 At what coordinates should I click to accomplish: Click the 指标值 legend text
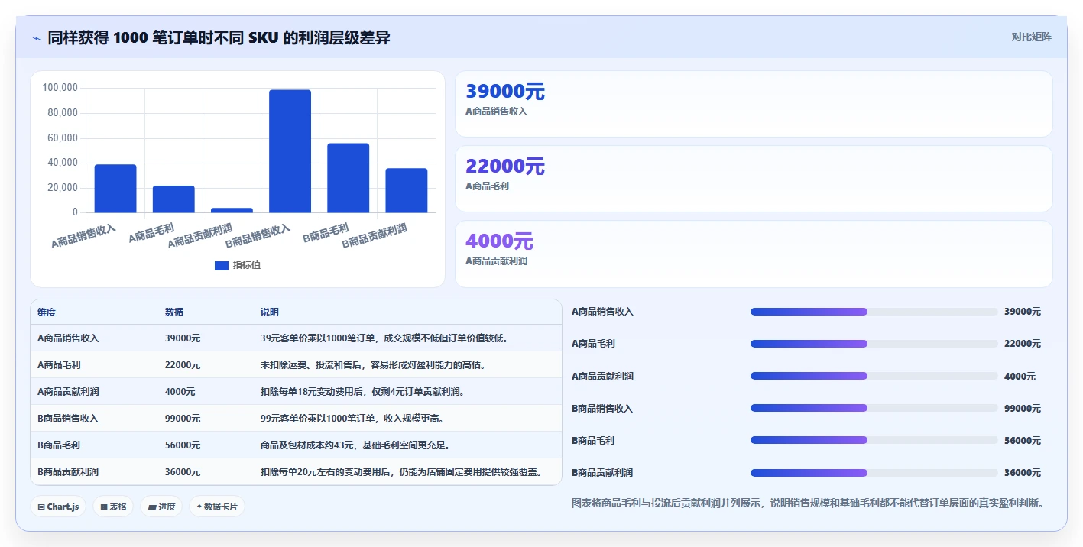[x=247, y=265]
